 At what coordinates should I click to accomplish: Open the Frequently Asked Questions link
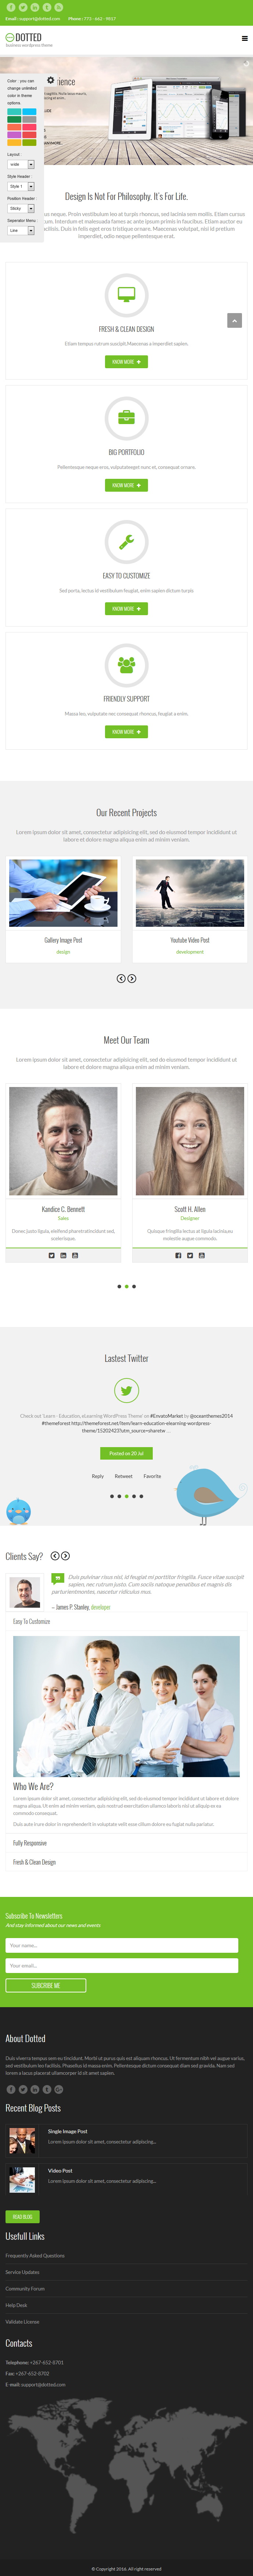(35, 2255)
